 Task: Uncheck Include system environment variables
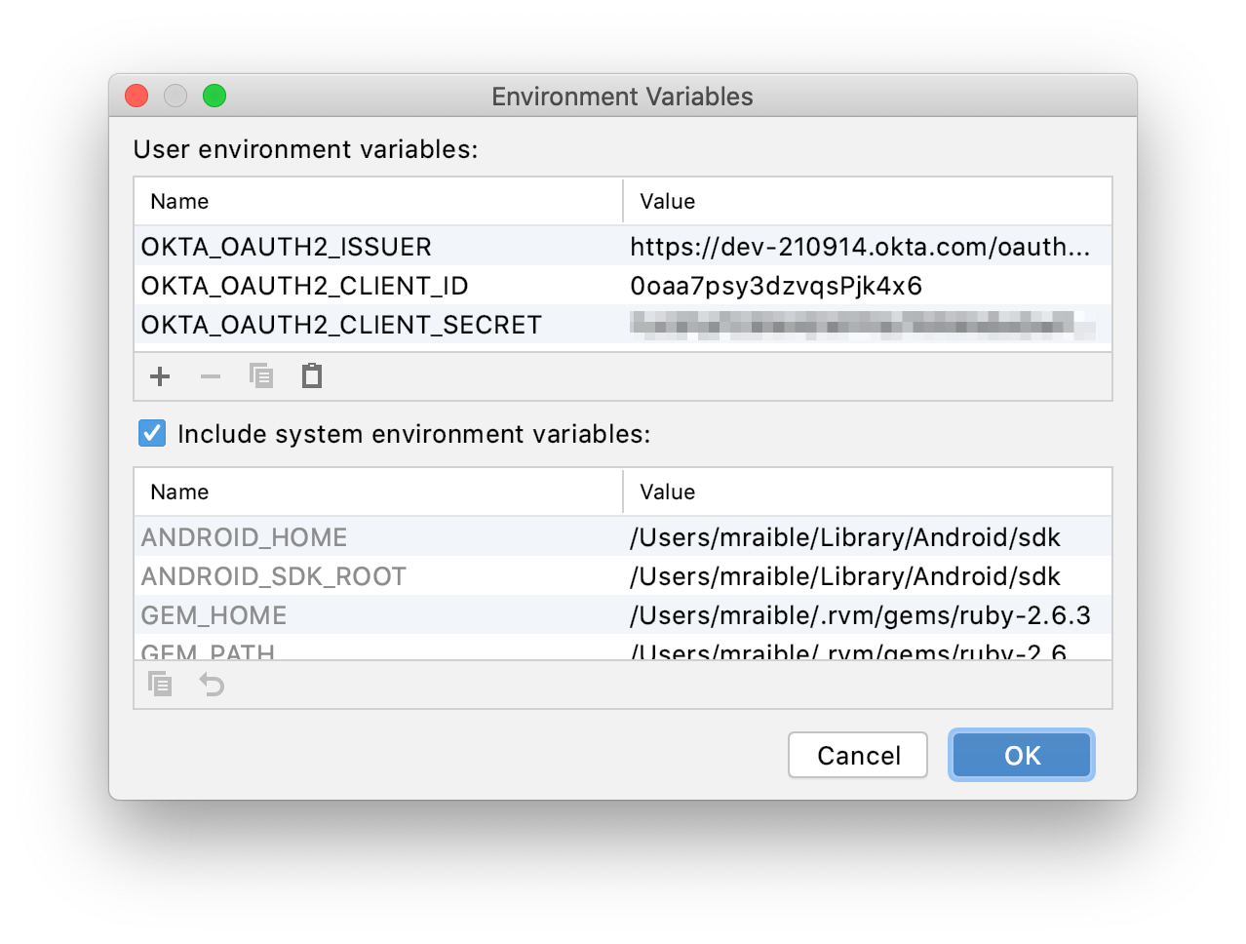click(152, 433)
